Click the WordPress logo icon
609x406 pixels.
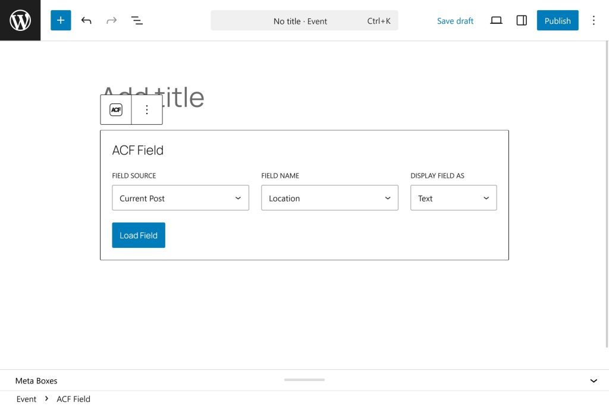20,20
